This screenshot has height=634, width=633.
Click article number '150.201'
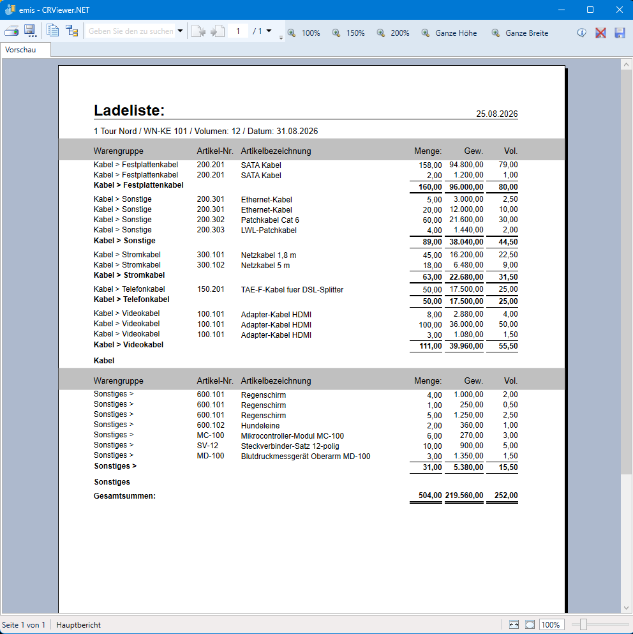point(211,289)
